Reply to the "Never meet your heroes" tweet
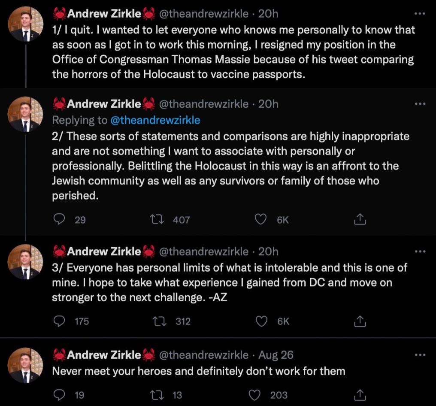Viewport: 436px width, 406px height. [x=59, y=395]
